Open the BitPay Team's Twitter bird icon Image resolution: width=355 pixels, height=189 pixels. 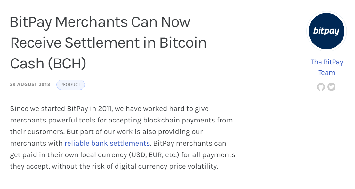coord(331,87)
